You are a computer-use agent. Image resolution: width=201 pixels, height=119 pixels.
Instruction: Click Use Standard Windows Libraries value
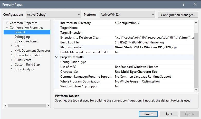(137, 67)
